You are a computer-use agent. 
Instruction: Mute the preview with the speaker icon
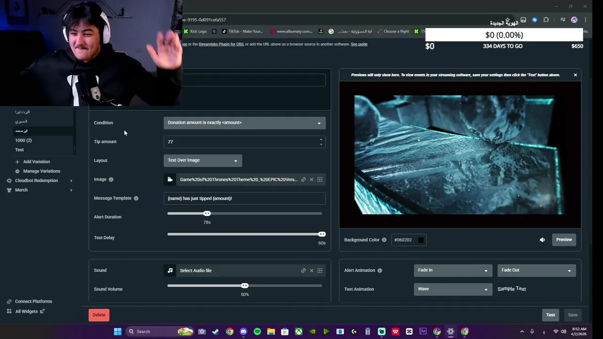click(x=542, y=240)
